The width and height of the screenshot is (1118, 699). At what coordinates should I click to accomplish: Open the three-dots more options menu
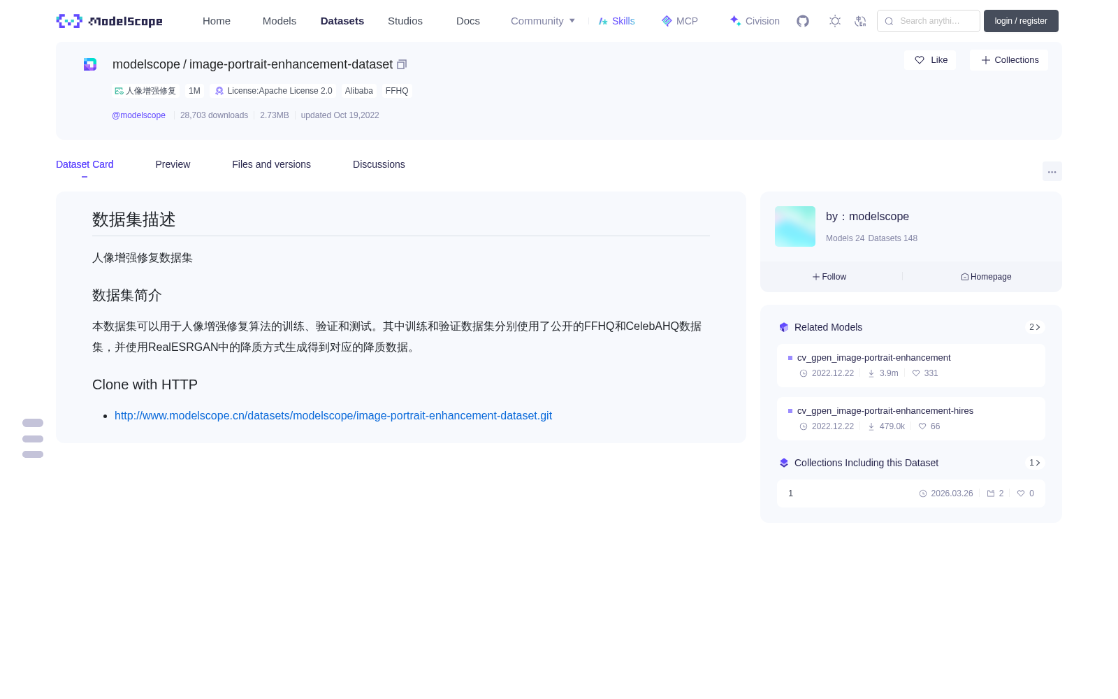1052,171
